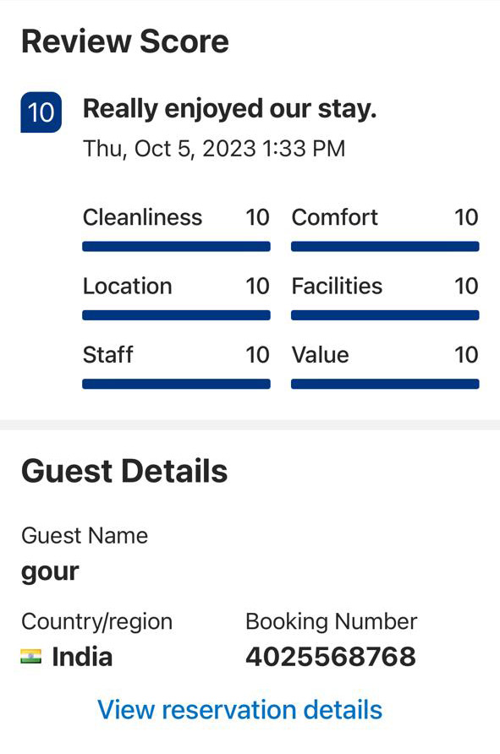Click the guest name gour
500x754 pixels.
pos(50,572)
